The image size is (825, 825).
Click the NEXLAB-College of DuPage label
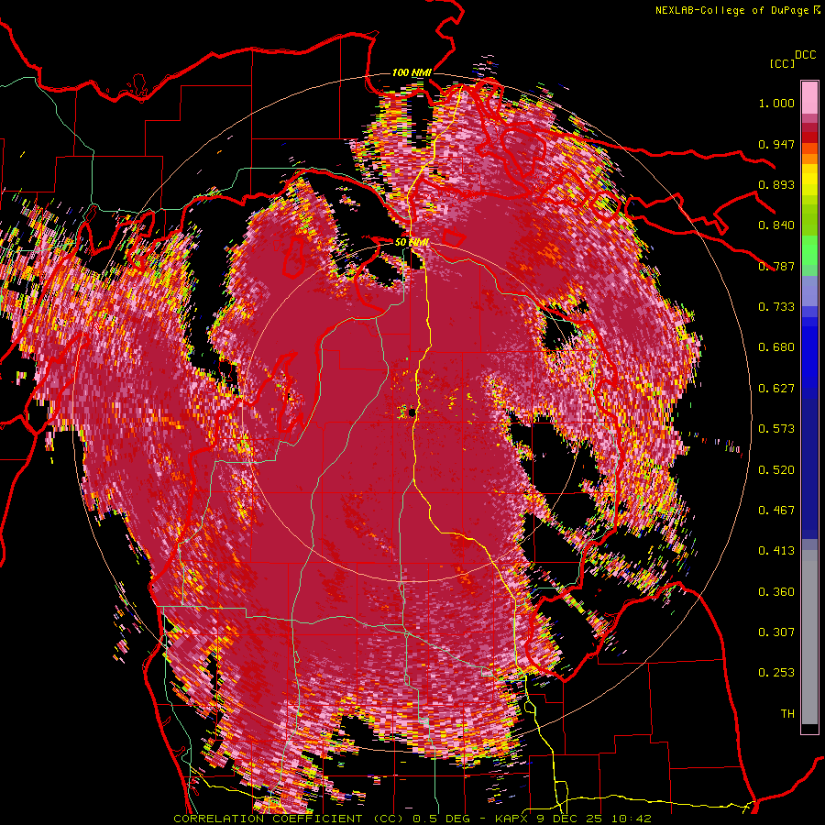(x=731, y=10)
